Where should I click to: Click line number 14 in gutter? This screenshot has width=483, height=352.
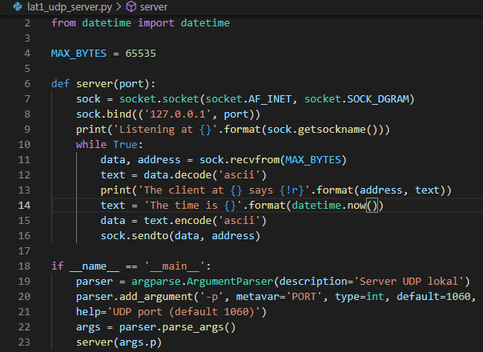pos(24,206)
